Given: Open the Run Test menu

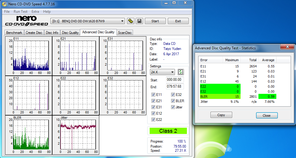Looking at the screenshot, I should [21, 12].
